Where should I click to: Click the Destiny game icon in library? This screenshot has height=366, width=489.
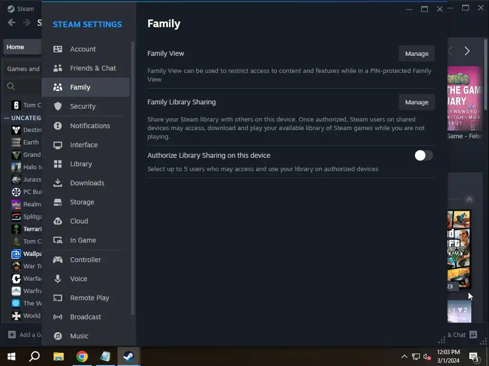tap(16, 130)
